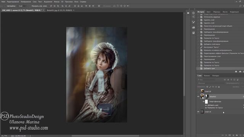
Task: Switch to the Образцы tab
Action: click(217, 12)
